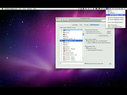Enable the Brazilian input source checkbox
Viewport: 127px width, 95px height.
61,43
